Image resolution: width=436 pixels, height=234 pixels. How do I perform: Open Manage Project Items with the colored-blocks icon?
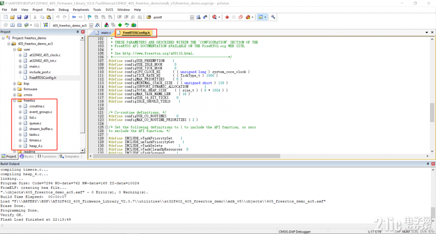[107, 25]
